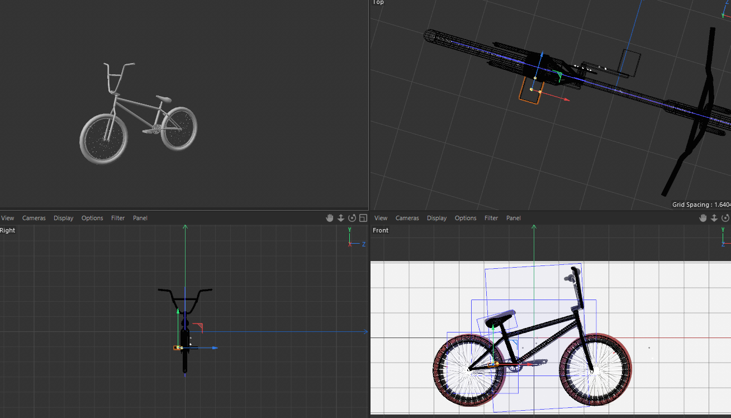Click the Right viewport name label

click(8, 230)
